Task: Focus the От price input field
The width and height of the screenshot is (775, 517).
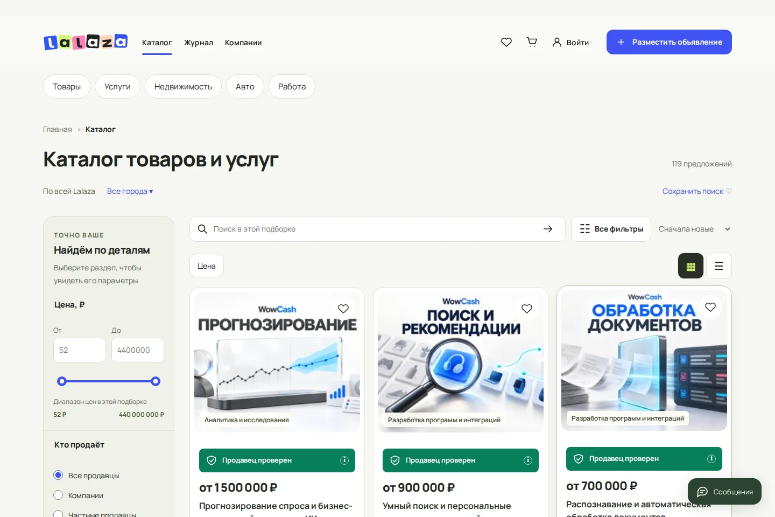Action: click(x=80, y=350)
